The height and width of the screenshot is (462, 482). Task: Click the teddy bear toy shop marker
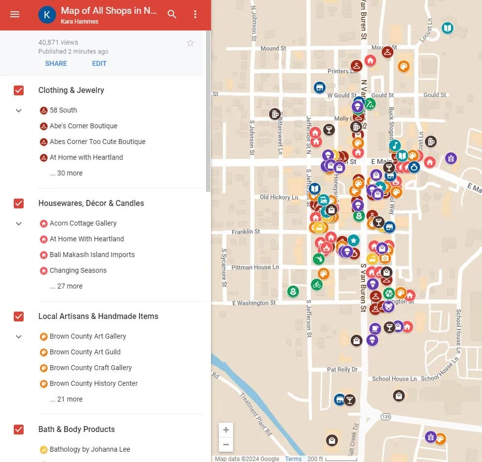coord(389,307)
